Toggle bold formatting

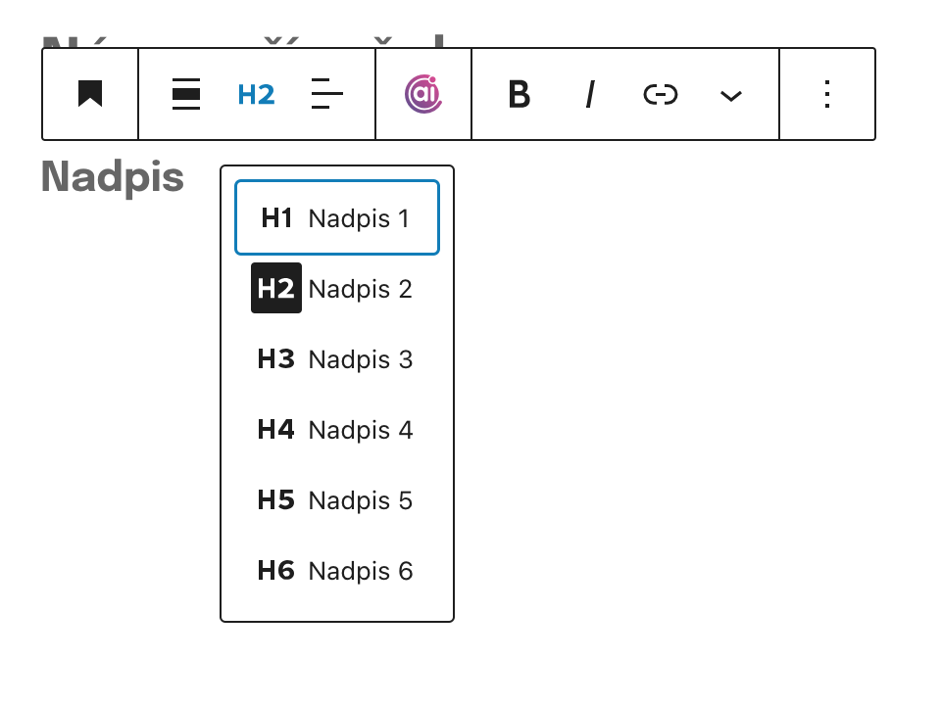pos(520,94)
